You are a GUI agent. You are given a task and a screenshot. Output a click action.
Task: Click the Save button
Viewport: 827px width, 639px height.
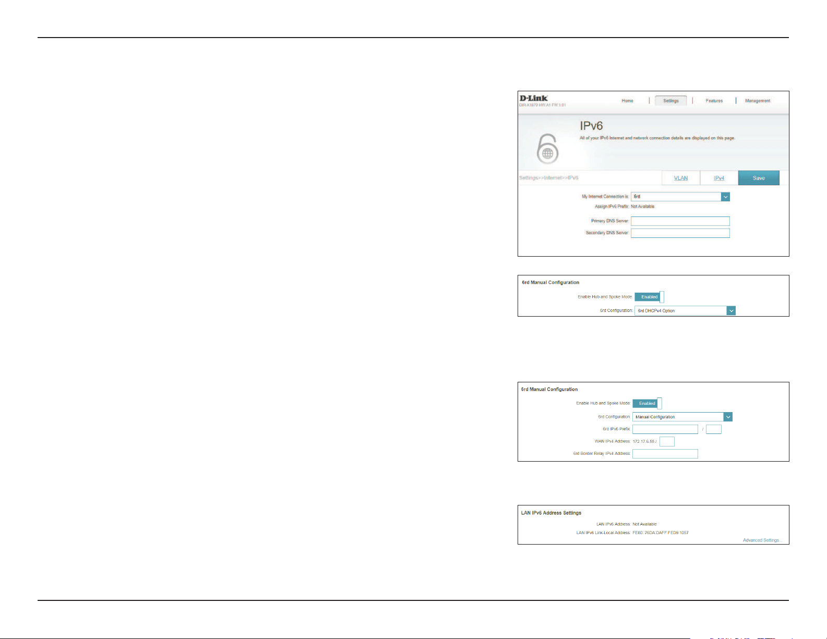(x=759, y=178)
